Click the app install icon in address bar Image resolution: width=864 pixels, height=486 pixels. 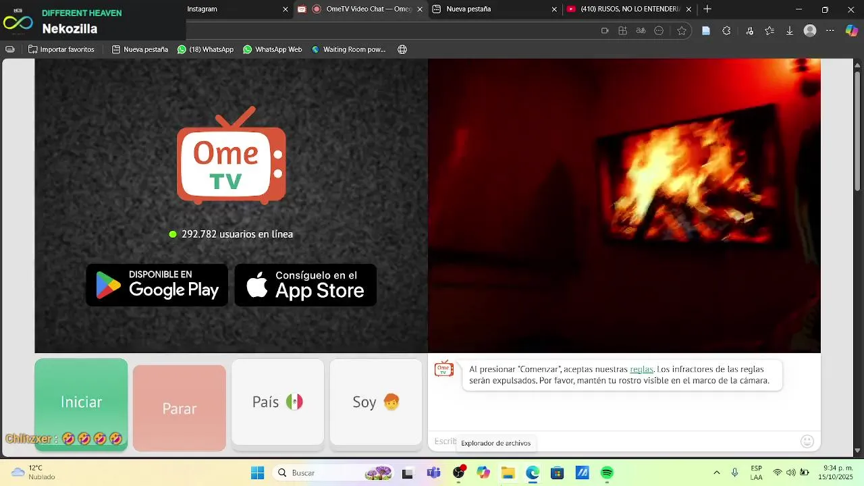tap(623, 30)
